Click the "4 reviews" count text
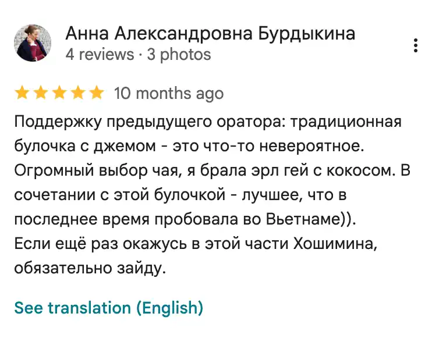439x356 pixels. (x=100, y=55)
